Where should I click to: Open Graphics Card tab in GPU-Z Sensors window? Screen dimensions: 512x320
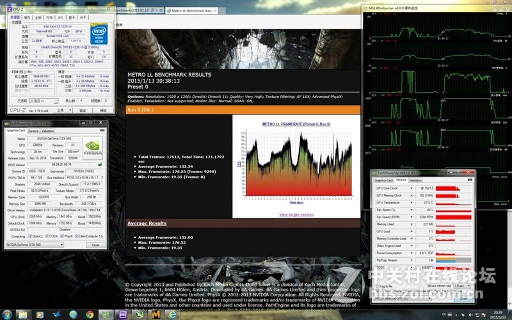[383, 180]
